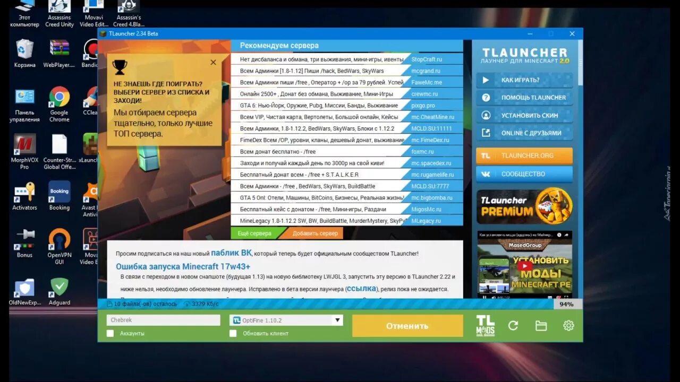Click the refresh arrow icon in TLauncher
This screenshot has height=382, width=680.
point(513,326)
